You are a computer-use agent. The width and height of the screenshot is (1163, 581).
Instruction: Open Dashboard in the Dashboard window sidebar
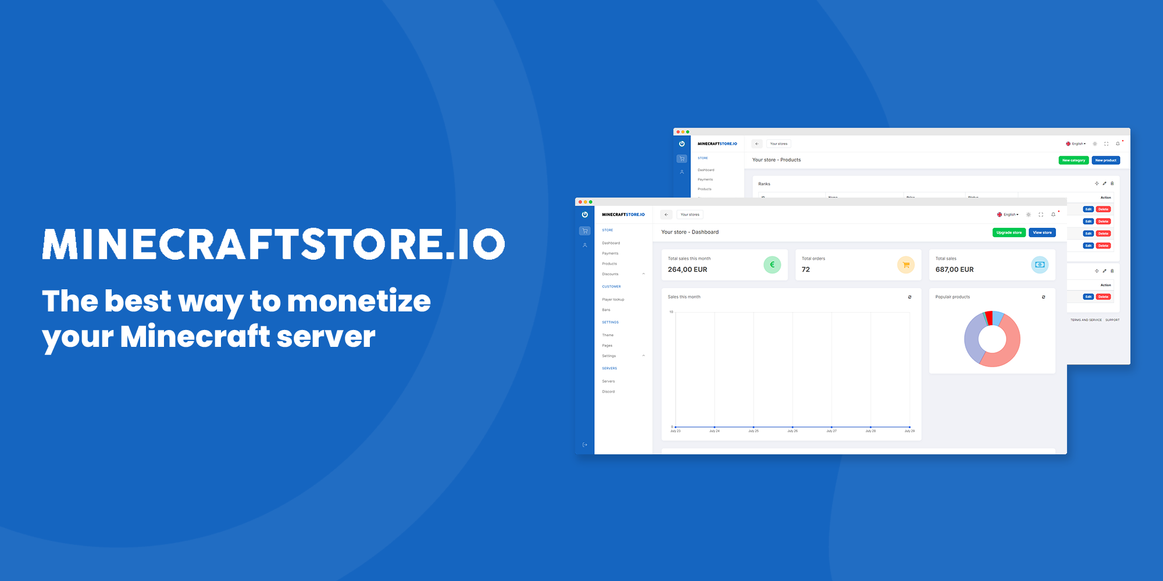point(611,243)
